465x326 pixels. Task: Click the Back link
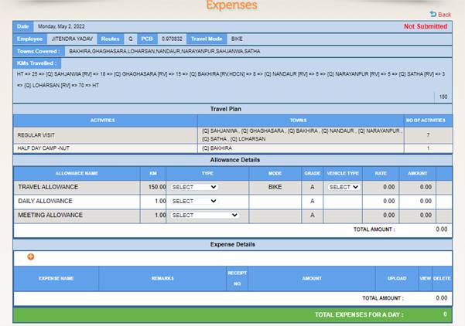444,15
